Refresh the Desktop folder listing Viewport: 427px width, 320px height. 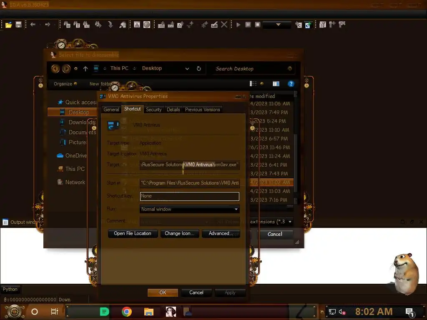[199, 69]
